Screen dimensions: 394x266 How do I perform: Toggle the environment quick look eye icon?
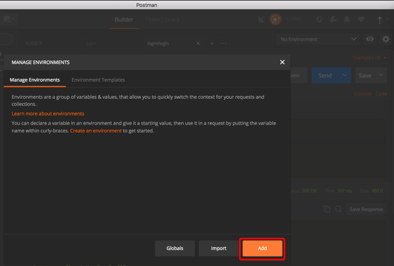coord(370,39)
